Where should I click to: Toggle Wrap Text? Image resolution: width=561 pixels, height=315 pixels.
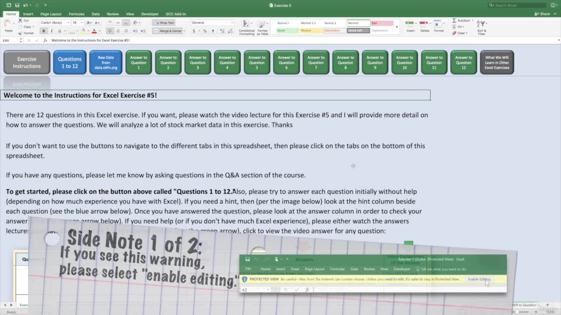(x=163, y=22)
